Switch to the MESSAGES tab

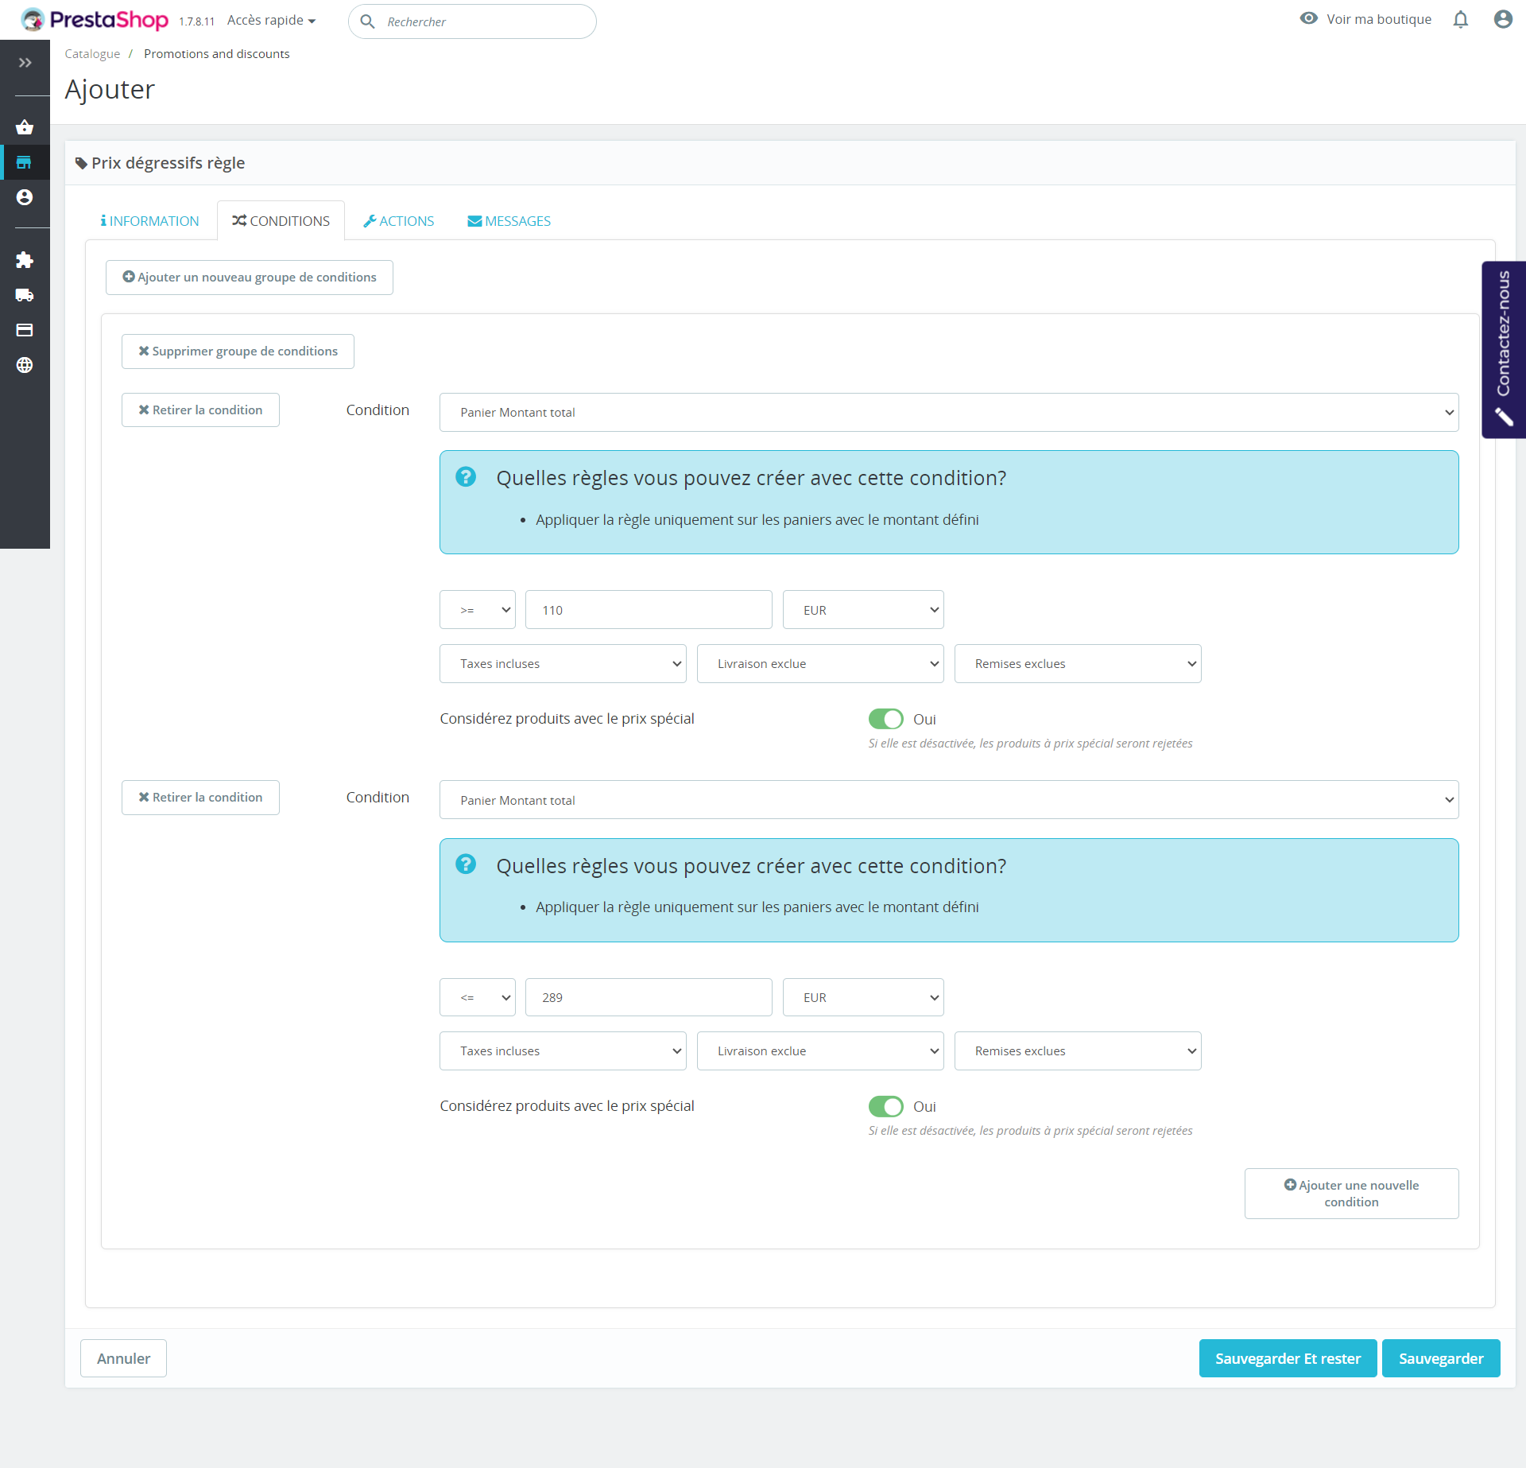509,221
